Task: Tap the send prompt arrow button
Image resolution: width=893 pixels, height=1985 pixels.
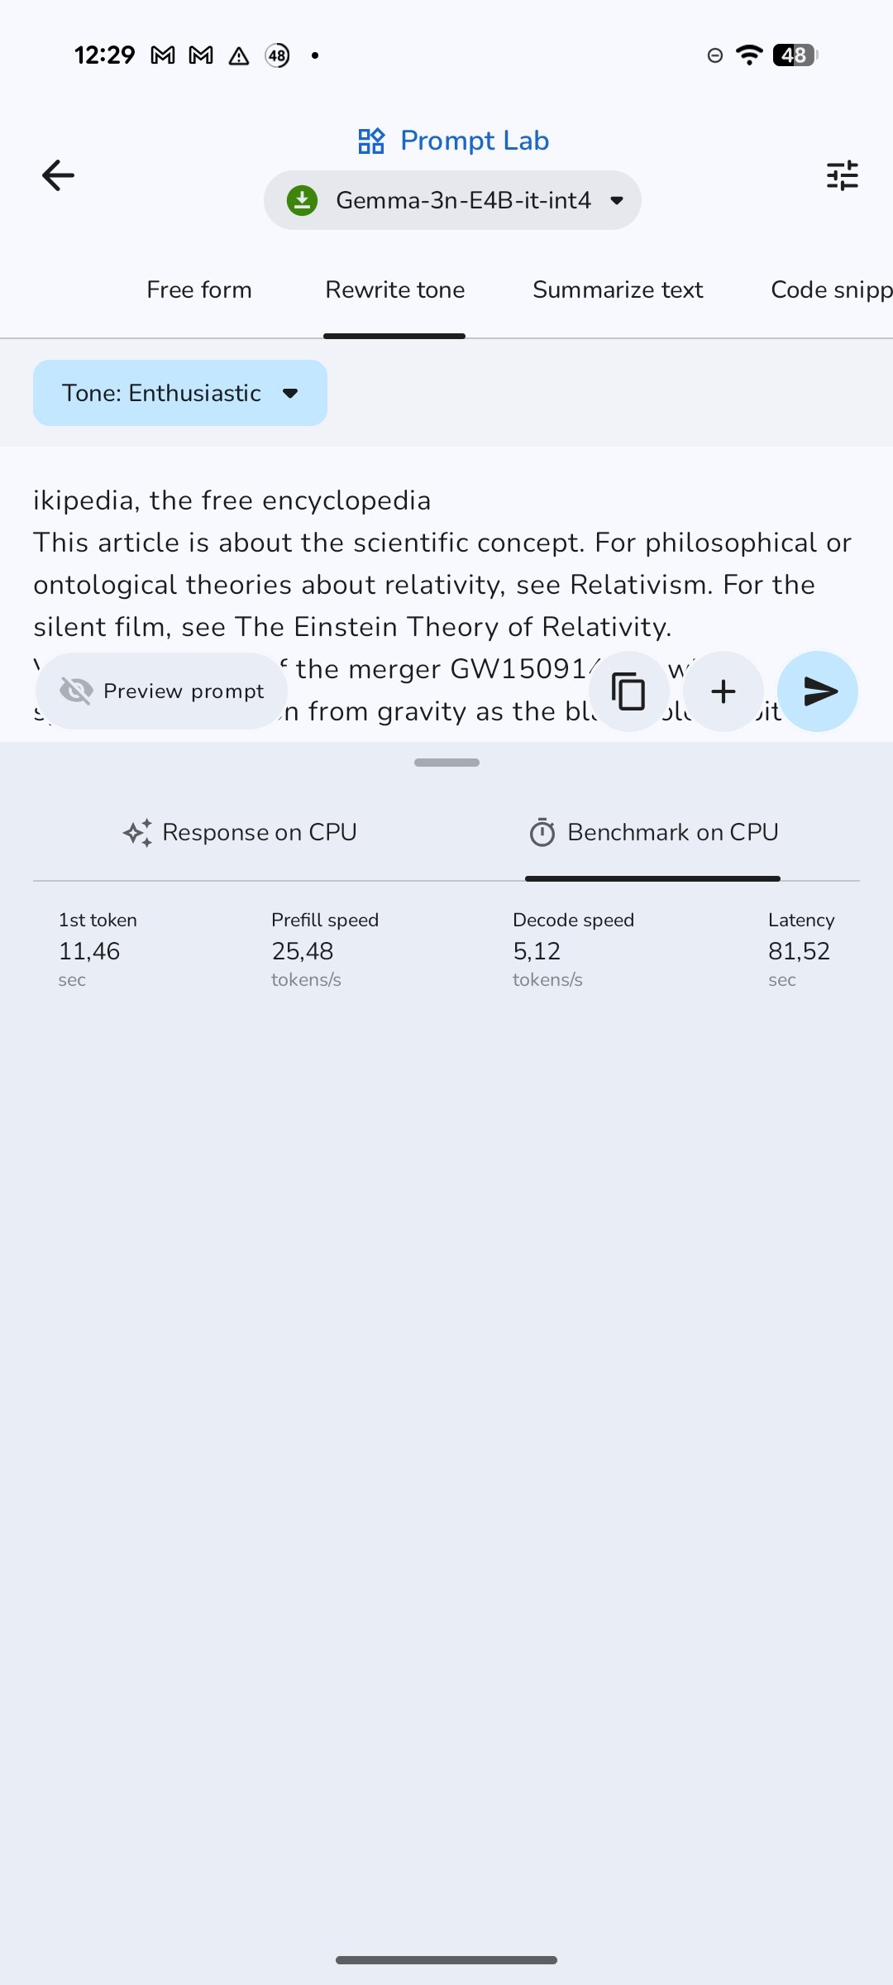Action: [818, 691]
